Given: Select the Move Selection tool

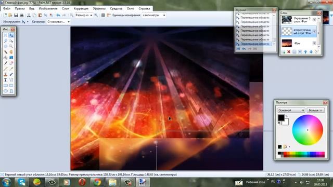Looking at the screenshot, I should click(x=11, y=41).
